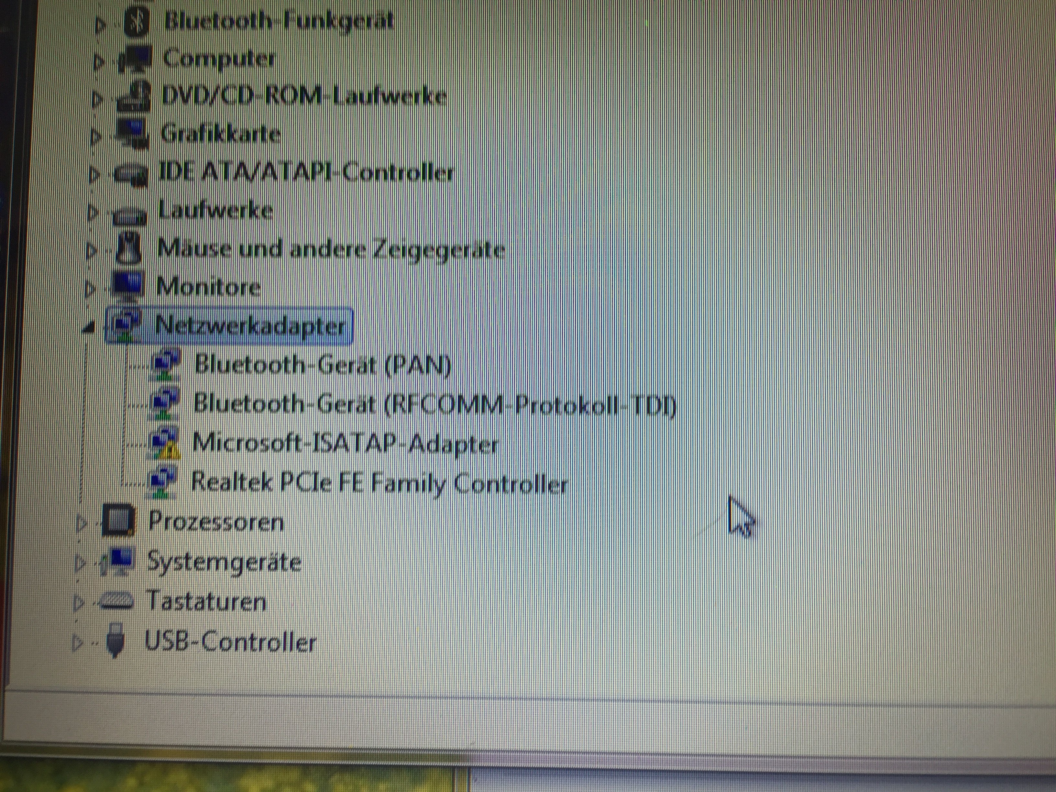Image resolution: width=1056 pixels, height=792 pixels.
Task: Expand the Monitore category arrow
Action: [90, 288]
